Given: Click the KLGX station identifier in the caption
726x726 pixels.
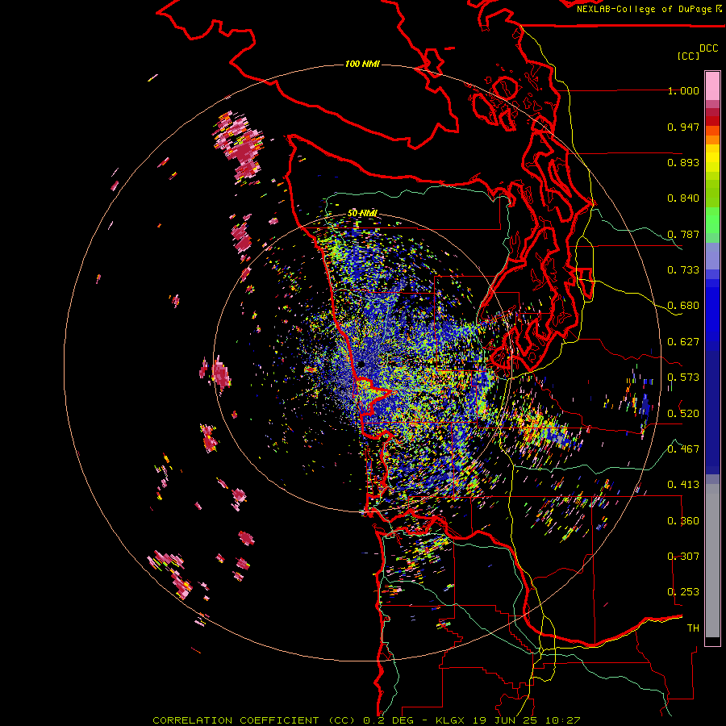Looking at the screenshot, I should [450, 720].
